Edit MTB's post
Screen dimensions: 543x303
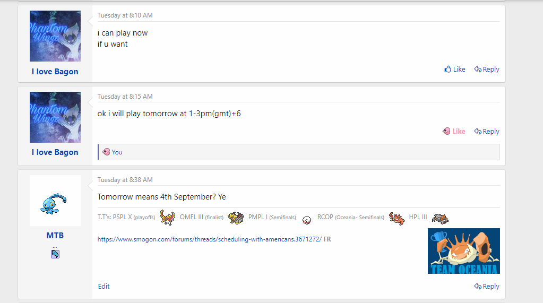(x=104, y=287)
